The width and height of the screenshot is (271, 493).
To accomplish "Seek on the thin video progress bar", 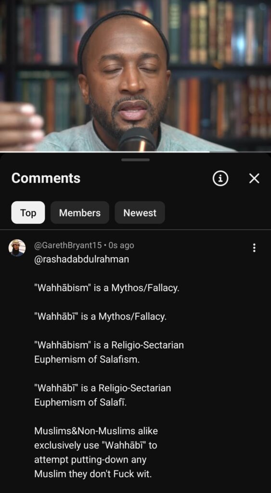I will 136,152.
